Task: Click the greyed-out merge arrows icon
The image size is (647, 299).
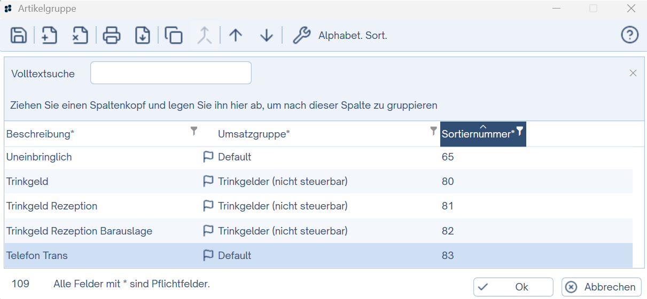Action: 205,36
